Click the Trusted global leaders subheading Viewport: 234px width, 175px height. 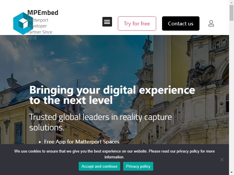100,122
